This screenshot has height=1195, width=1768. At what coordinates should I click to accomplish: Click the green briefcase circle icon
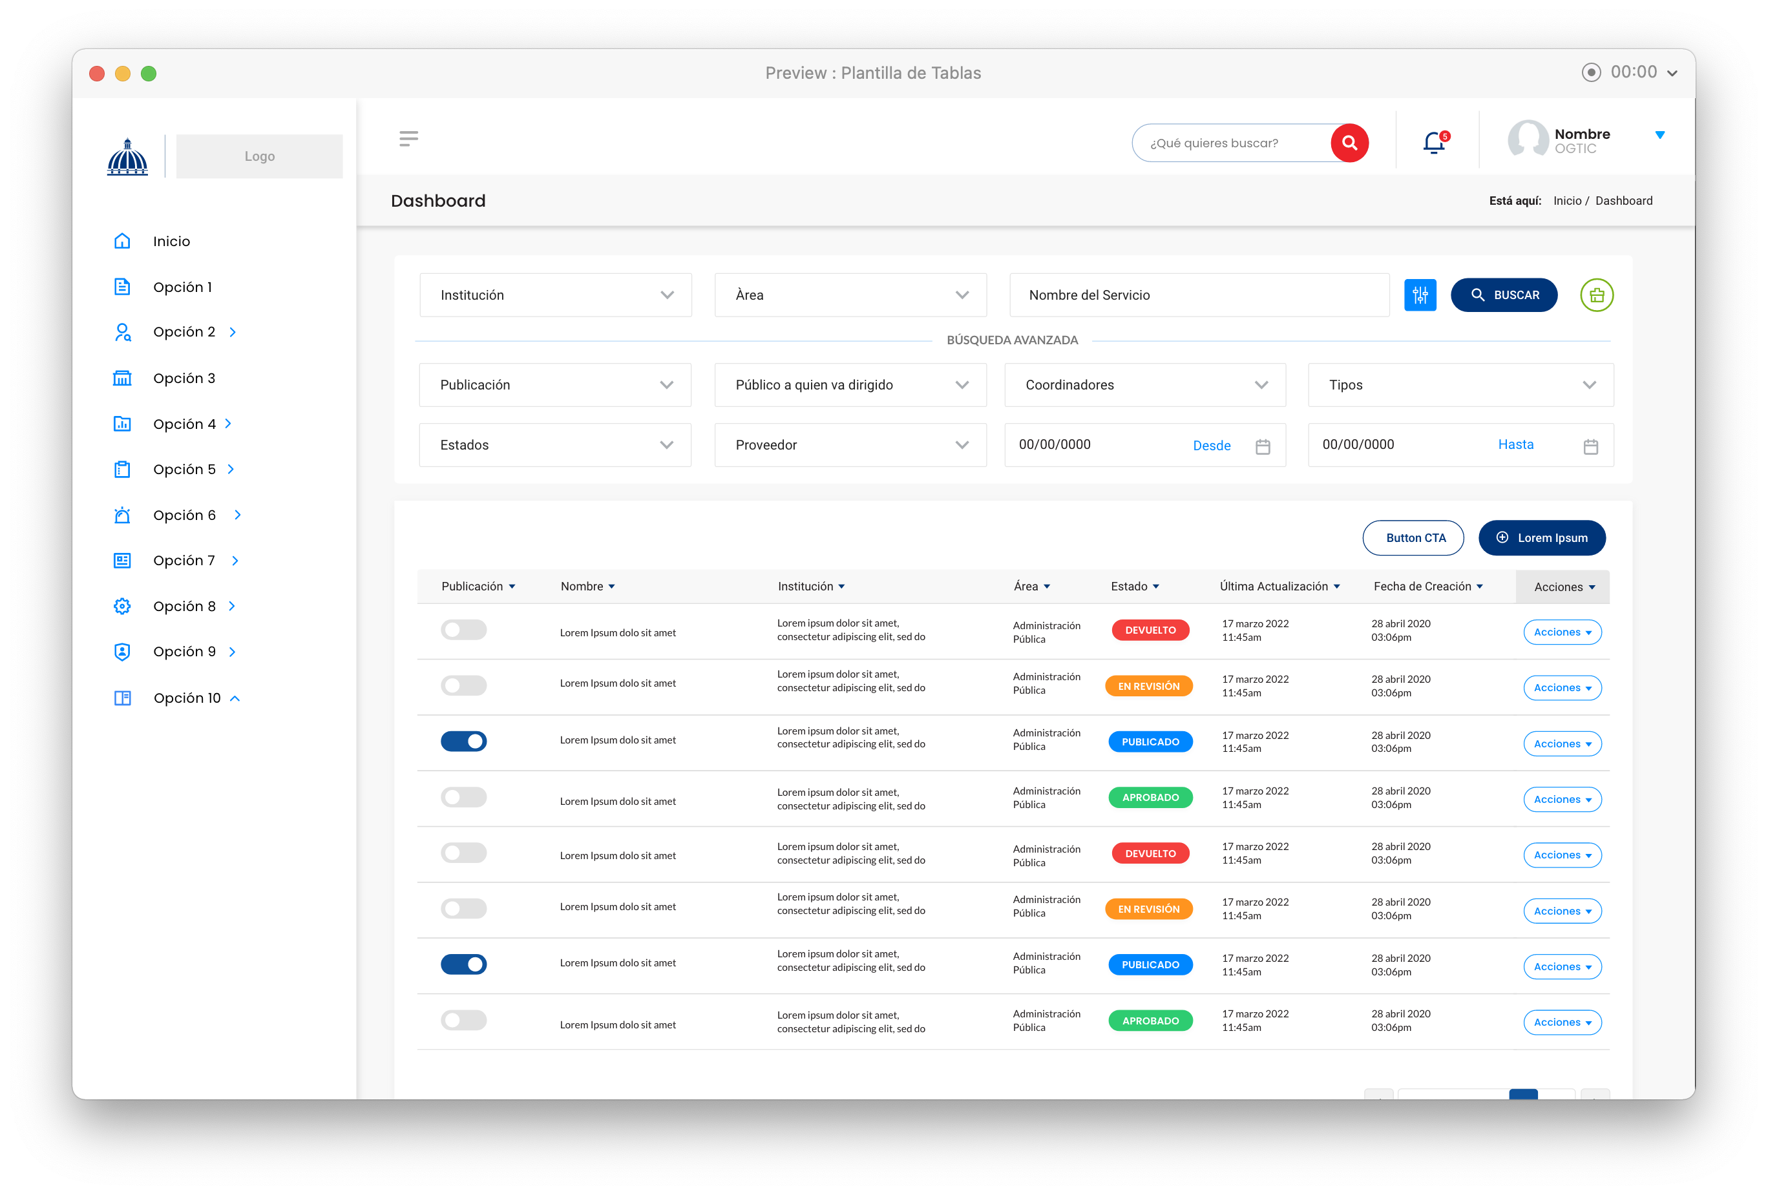(x=1596, y=295)
